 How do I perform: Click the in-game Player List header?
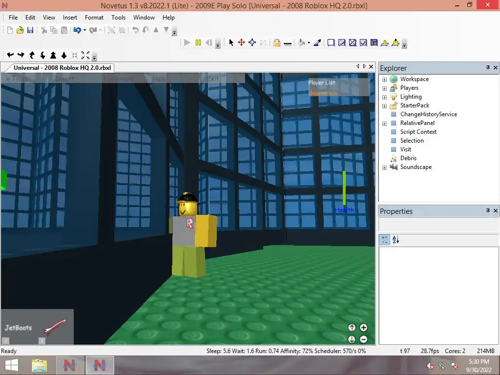(321, 83)
